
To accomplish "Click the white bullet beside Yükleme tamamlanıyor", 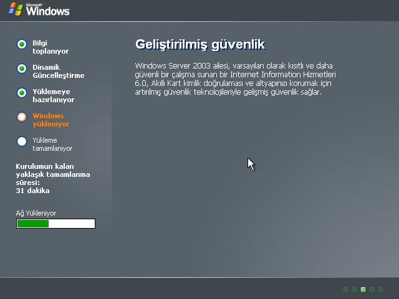I will pos(22,141).
